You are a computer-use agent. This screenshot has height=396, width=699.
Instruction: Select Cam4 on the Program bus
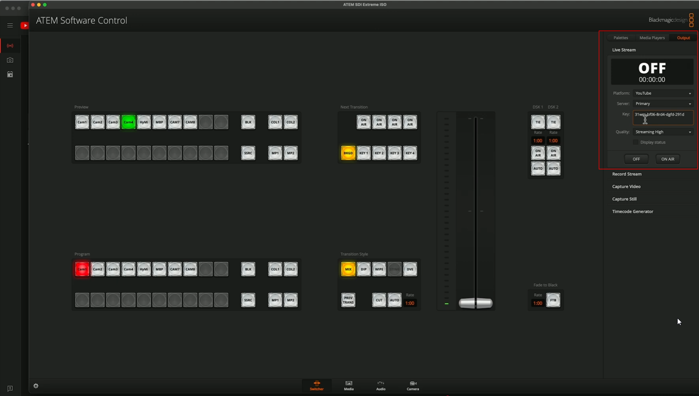(x=128, y=269)
